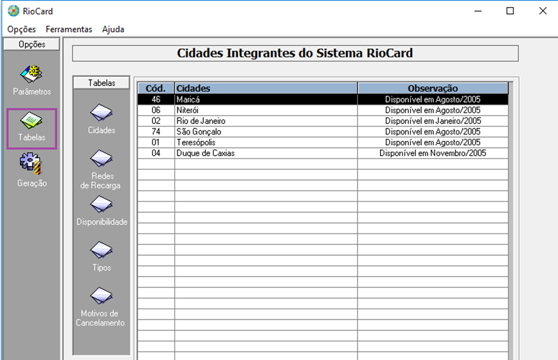Open the Disponibilidade table icon
This screenshot has width=558, height=360.
(102, 204)
